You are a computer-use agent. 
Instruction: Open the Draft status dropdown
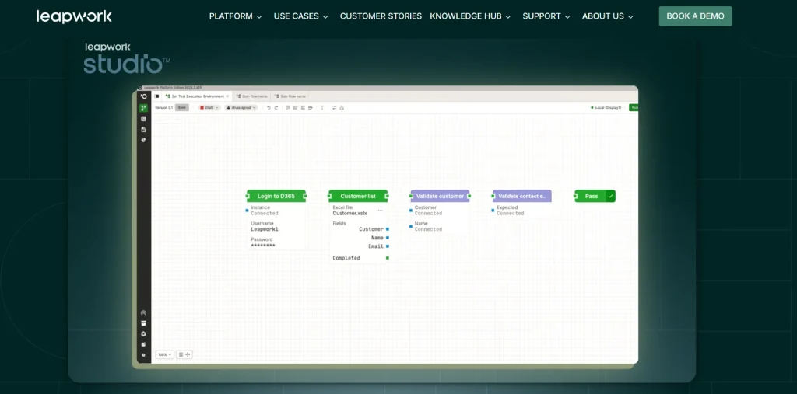click(x=209, y=108)
